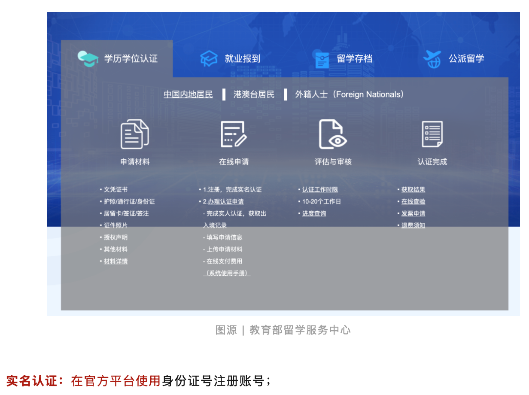This screenshot has height=395, width=529.
Task: Open the 办理认证申请 link
Action: coord(225,202)
